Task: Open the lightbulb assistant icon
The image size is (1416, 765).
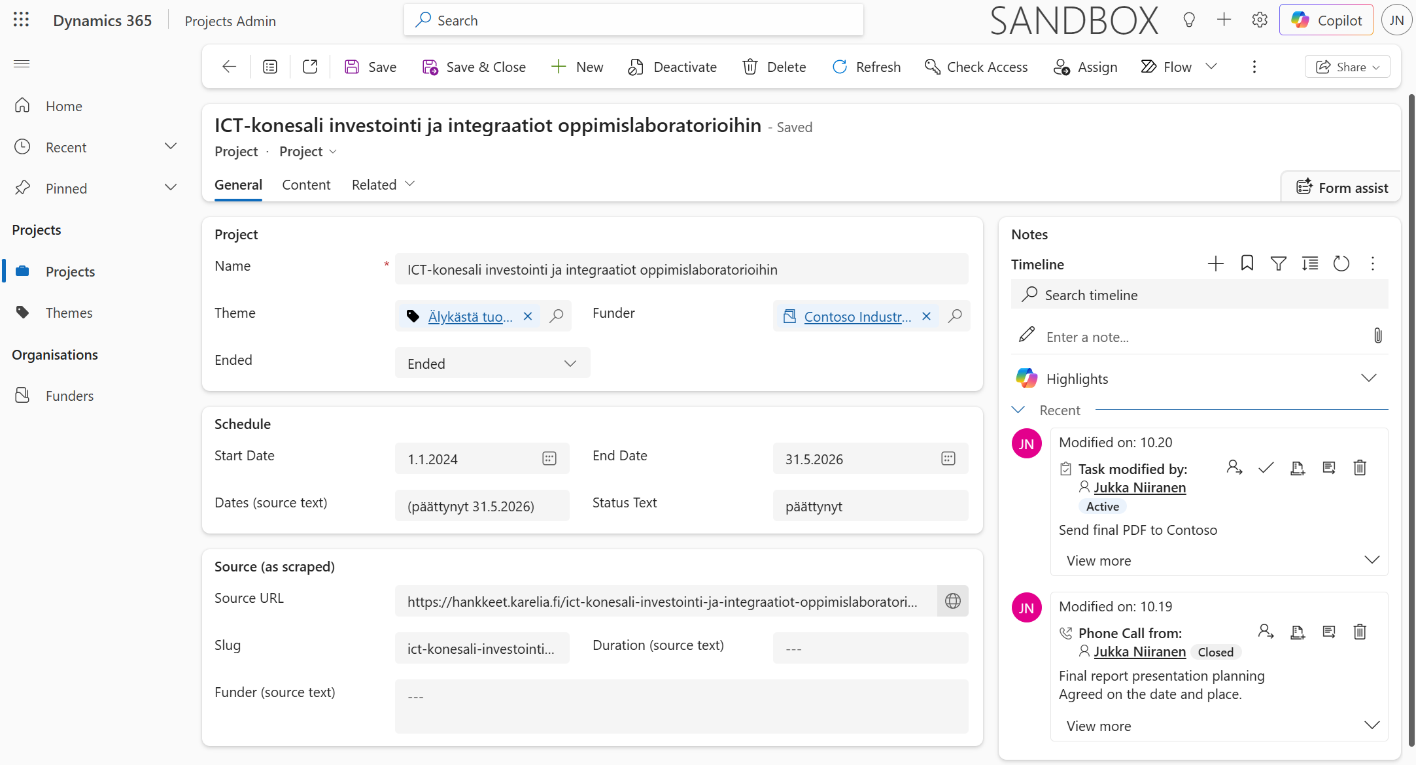Action: click(x=1189, y=20)
